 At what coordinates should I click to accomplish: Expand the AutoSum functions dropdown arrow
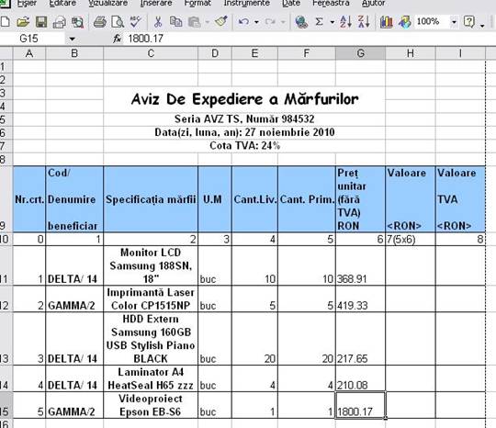(x=333, y=22)
